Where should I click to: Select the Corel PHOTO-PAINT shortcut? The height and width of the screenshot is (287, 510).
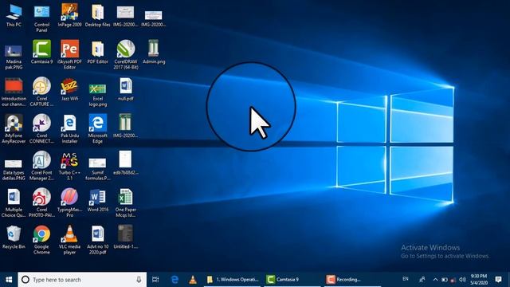click(x=41, y=203)
